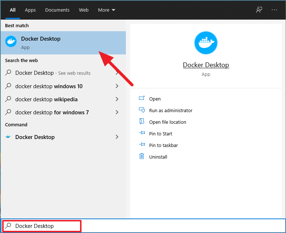286x233 pixels.
Task: Select the Web search tab
Action: click(84, 10)
